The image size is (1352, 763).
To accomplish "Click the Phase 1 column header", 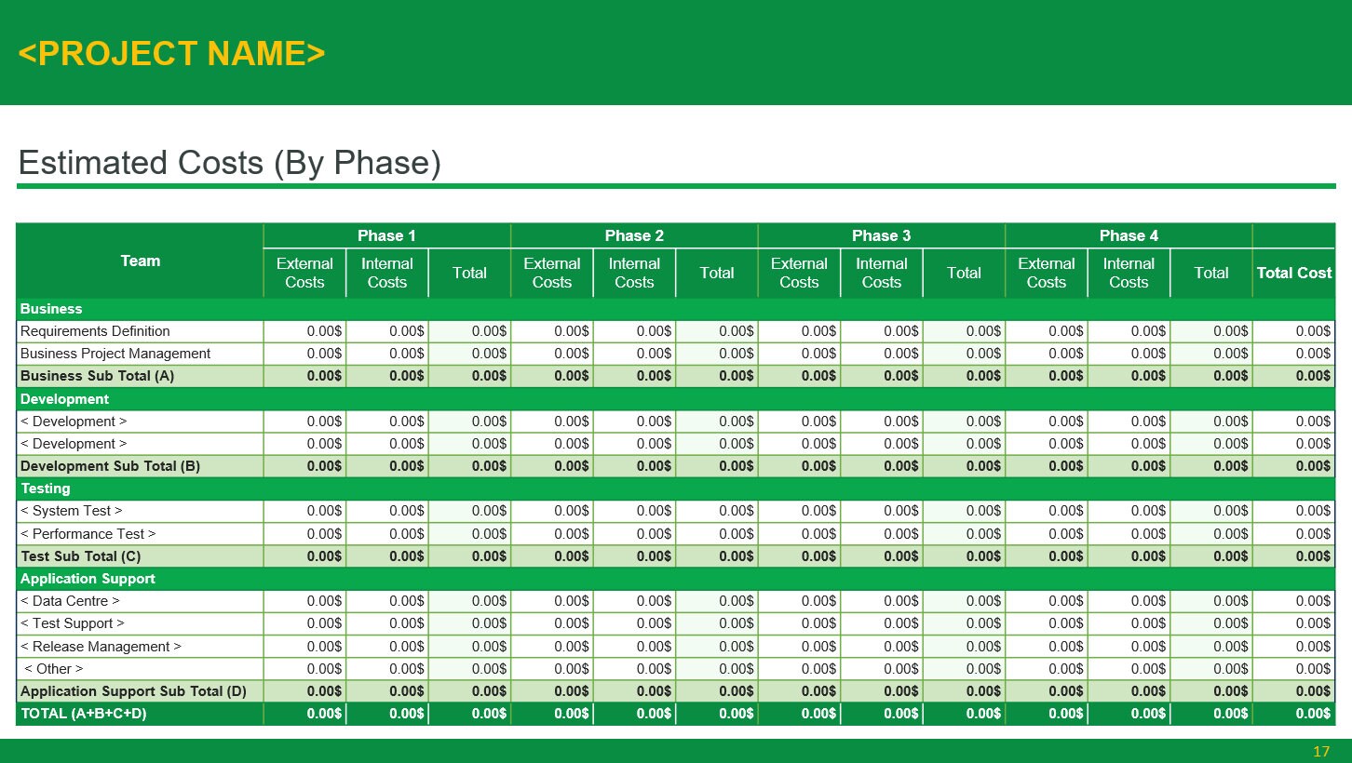I will pyautogui.click(x=386, y=235).
